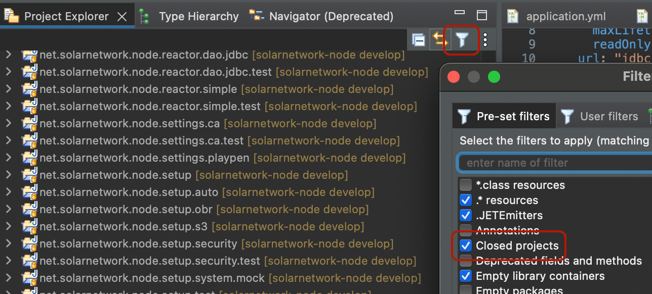Screen dimensions: 652x294
Task: Uncheck the Closed projects filter
Action: tap(465, 246)
